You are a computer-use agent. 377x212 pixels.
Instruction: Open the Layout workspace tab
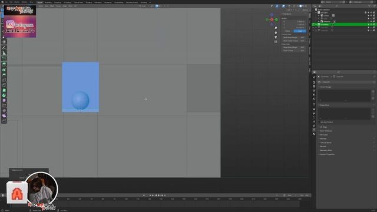coord(39,2)
